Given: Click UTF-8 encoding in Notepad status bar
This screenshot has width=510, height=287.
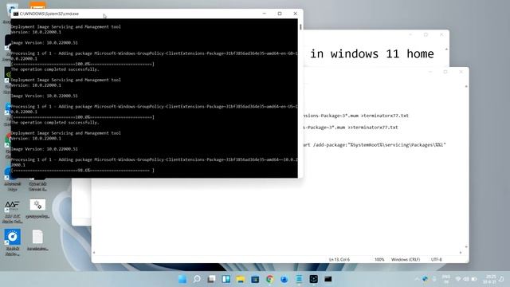Looking at the screenshot, I should point(437,259).
